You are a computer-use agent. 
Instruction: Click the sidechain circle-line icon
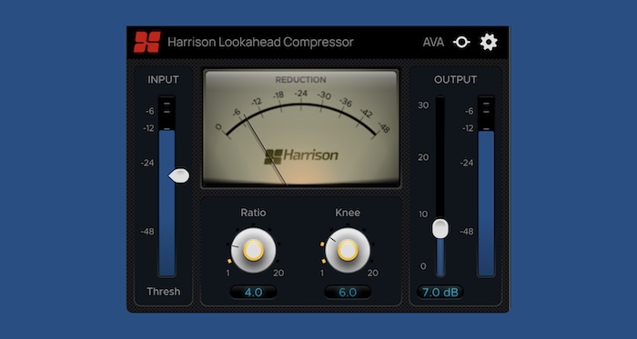(461, 42)
